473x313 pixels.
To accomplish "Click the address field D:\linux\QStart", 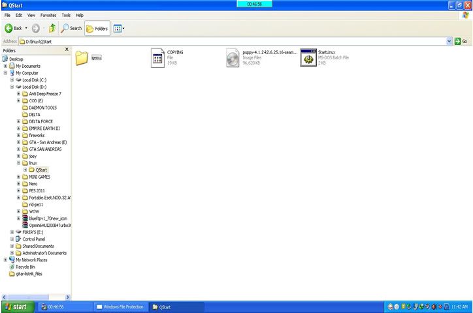I will point(233,42).
